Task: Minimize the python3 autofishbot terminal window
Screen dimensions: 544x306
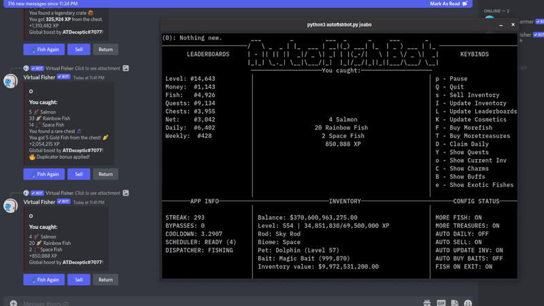Action: point(501,25)
